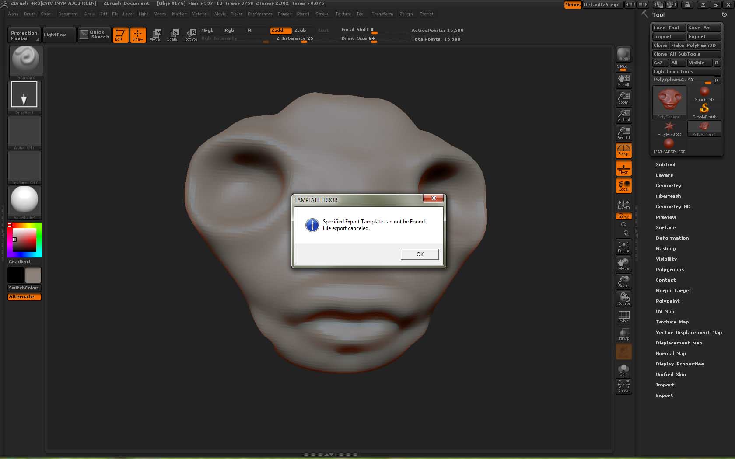Image resolution: width=735 pixels, height=459 pixels.
Task: Select the PolyMesh3D star tool
Action: point(669,129)
